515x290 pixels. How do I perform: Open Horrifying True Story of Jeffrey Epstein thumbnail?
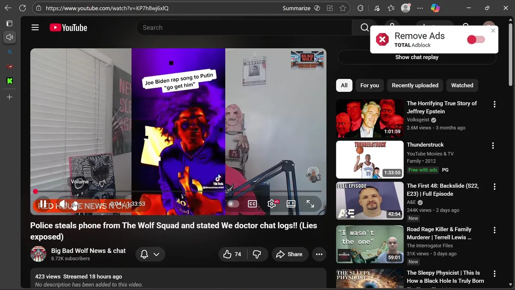point(370,118)
